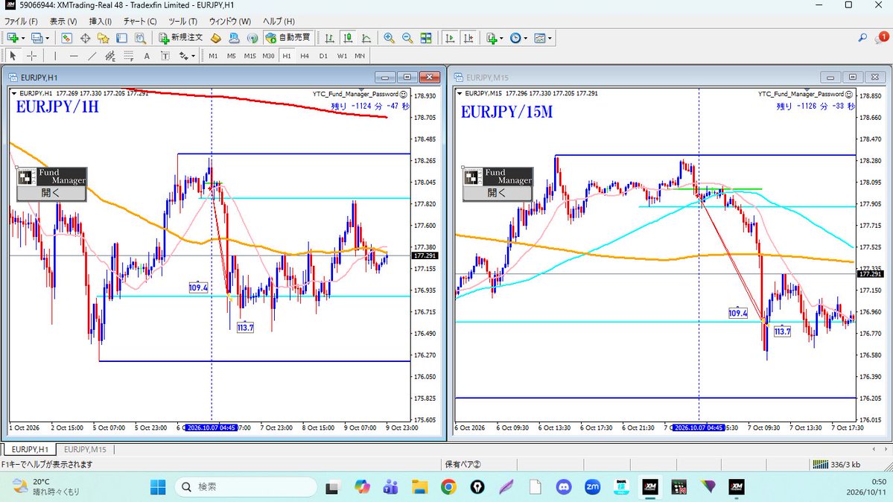893x502 pixels.
Task: Select the trendline drawing tool
Action: [92, 56]
